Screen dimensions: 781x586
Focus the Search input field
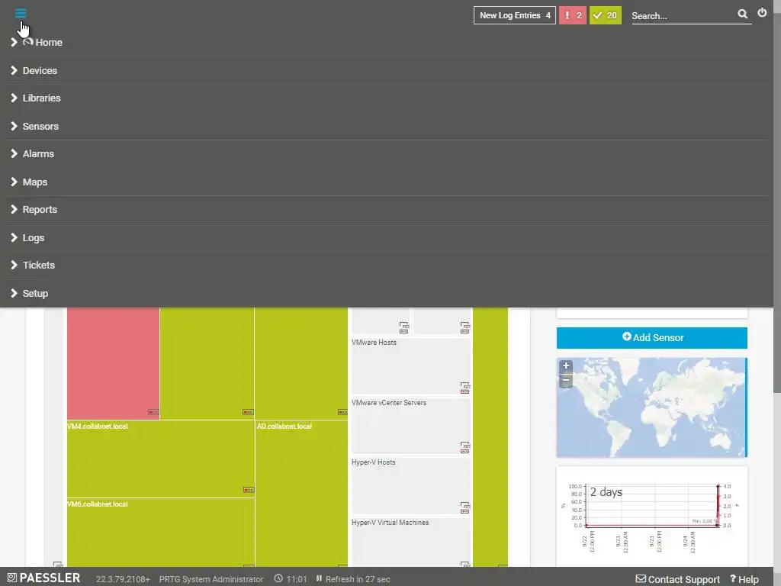coord(683,15)
